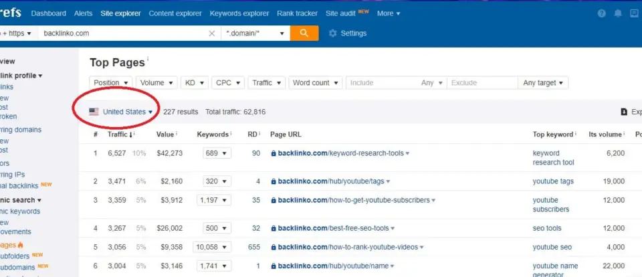Sort by the Value column header
The width and height of the screenshot is (642, 277).
pos(165,134)
